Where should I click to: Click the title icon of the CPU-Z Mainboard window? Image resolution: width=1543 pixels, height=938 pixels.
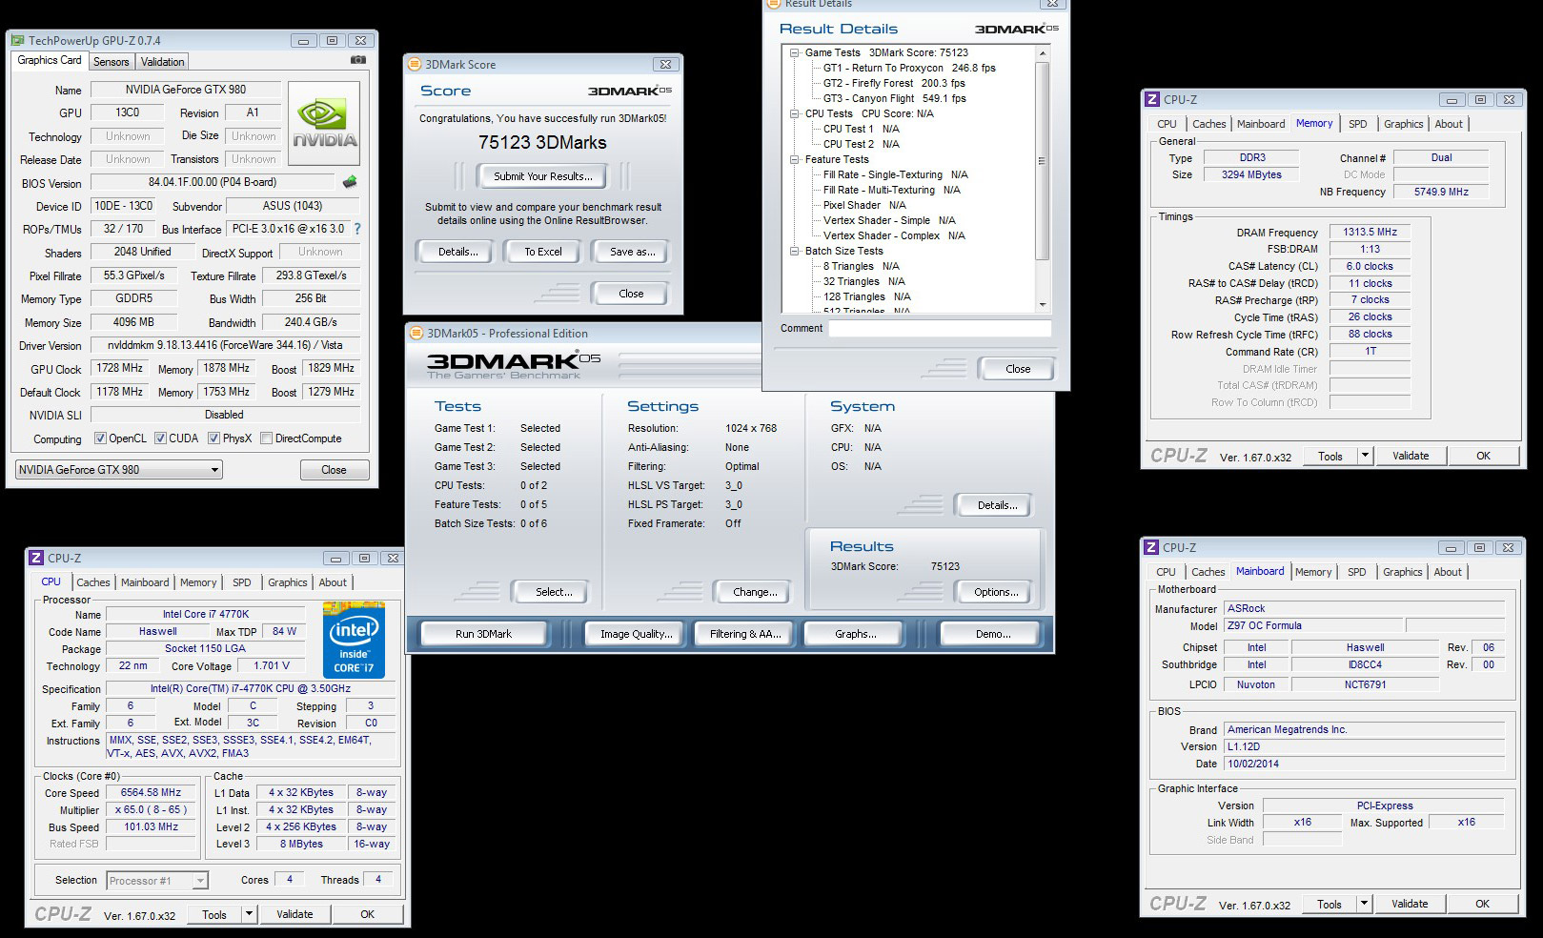[x=1151, y=547]
